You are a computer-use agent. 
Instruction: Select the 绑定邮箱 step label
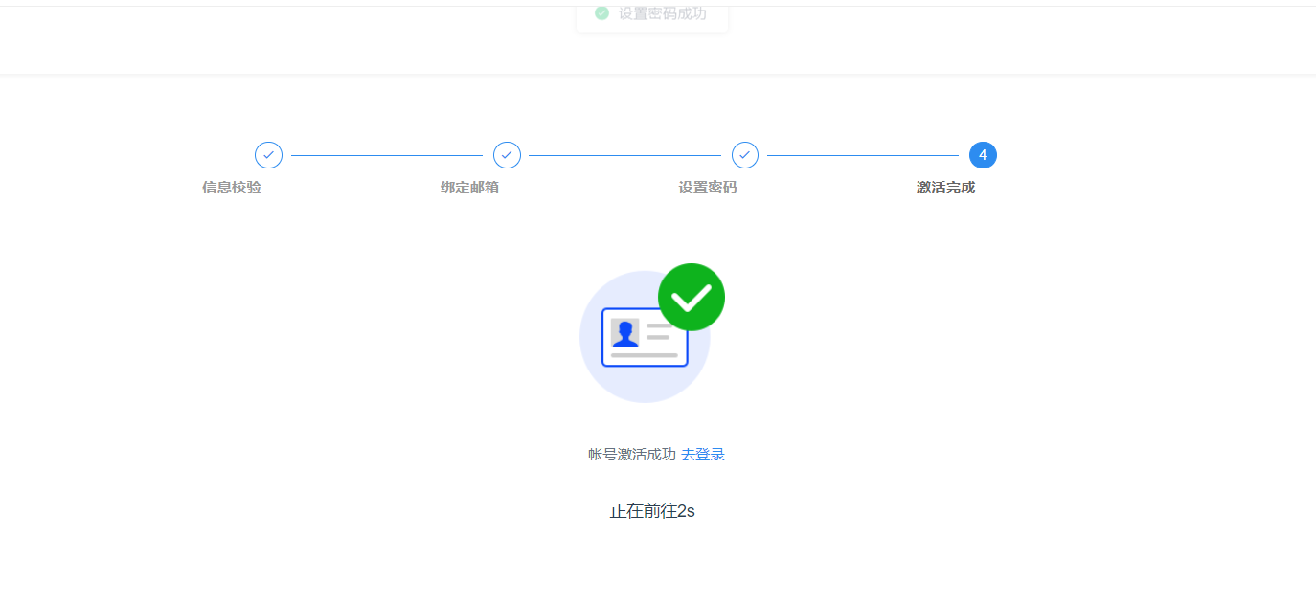pos(469,188)
